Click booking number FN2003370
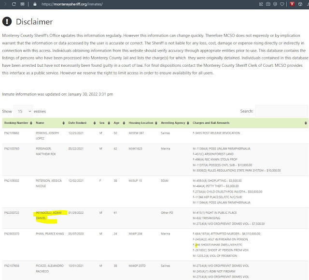The image size is (309, 280). (12, 234)
